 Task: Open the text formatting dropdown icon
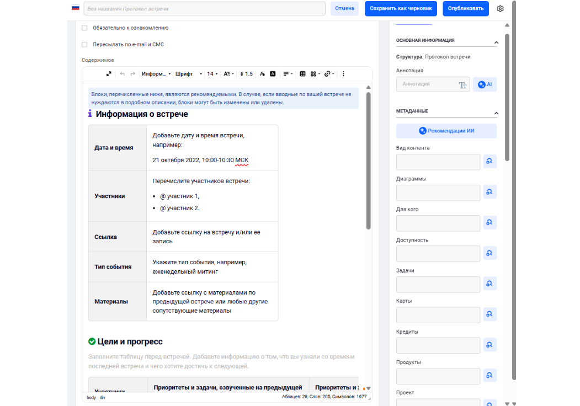pyautogui.click(x=228, y=74)
